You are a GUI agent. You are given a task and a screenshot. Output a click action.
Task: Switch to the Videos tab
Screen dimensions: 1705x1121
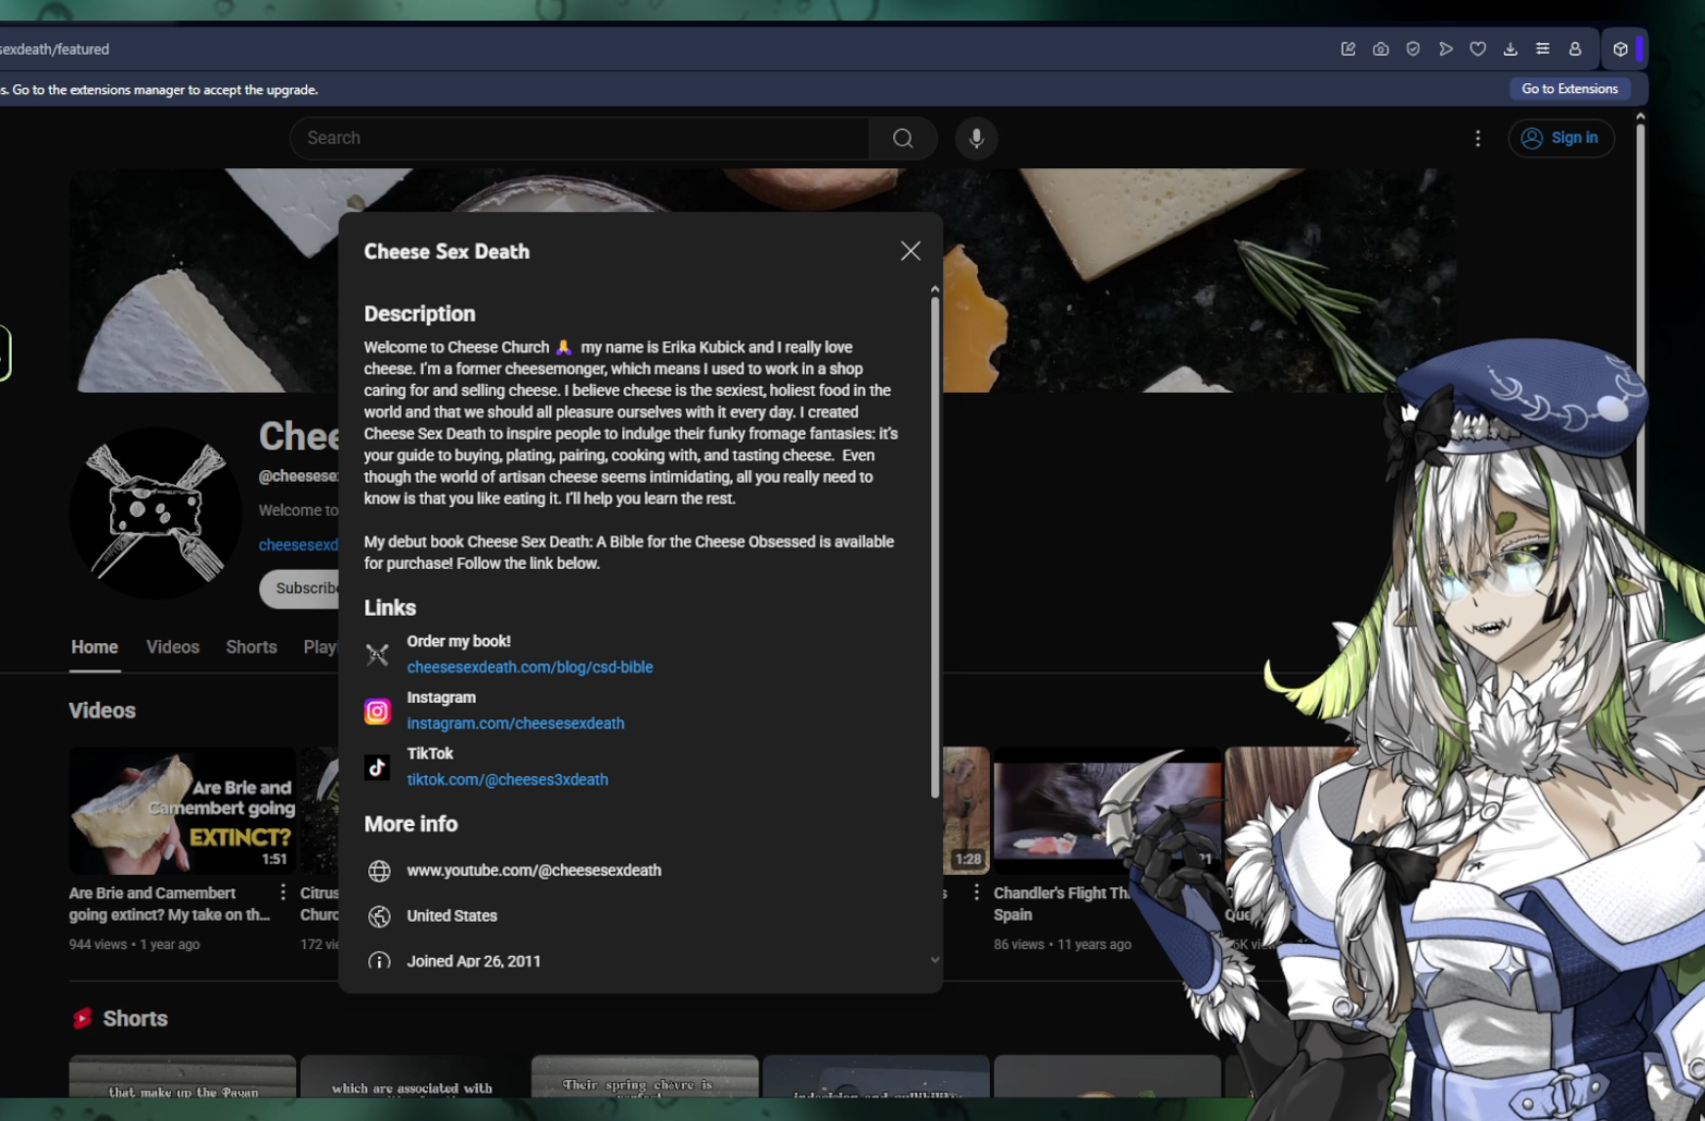click(x=172, y=647)
